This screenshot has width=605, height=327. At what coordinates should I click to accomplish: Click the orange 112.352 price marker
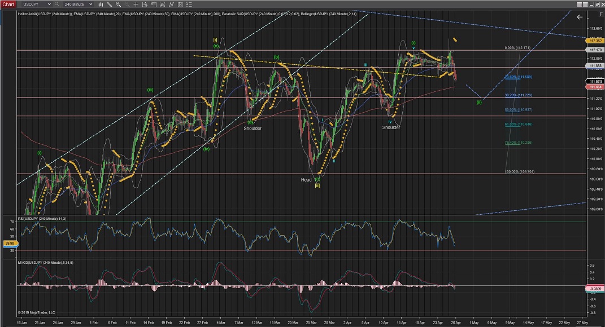595,41
